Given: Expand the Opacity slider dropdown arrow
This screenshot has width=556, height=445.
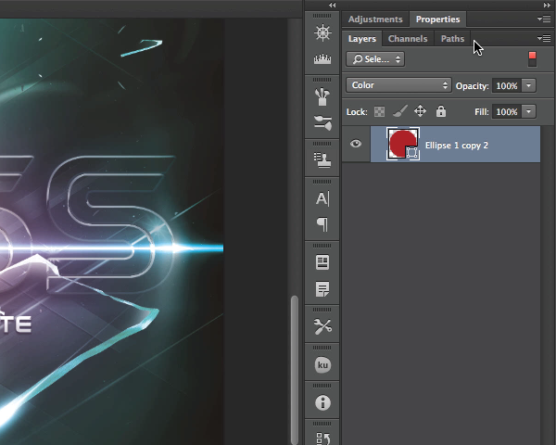Looking at the screenshot, I should 528,85.
